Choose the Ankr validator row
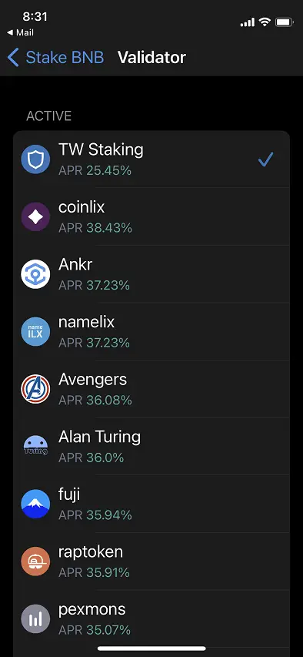 coord(151,274)
